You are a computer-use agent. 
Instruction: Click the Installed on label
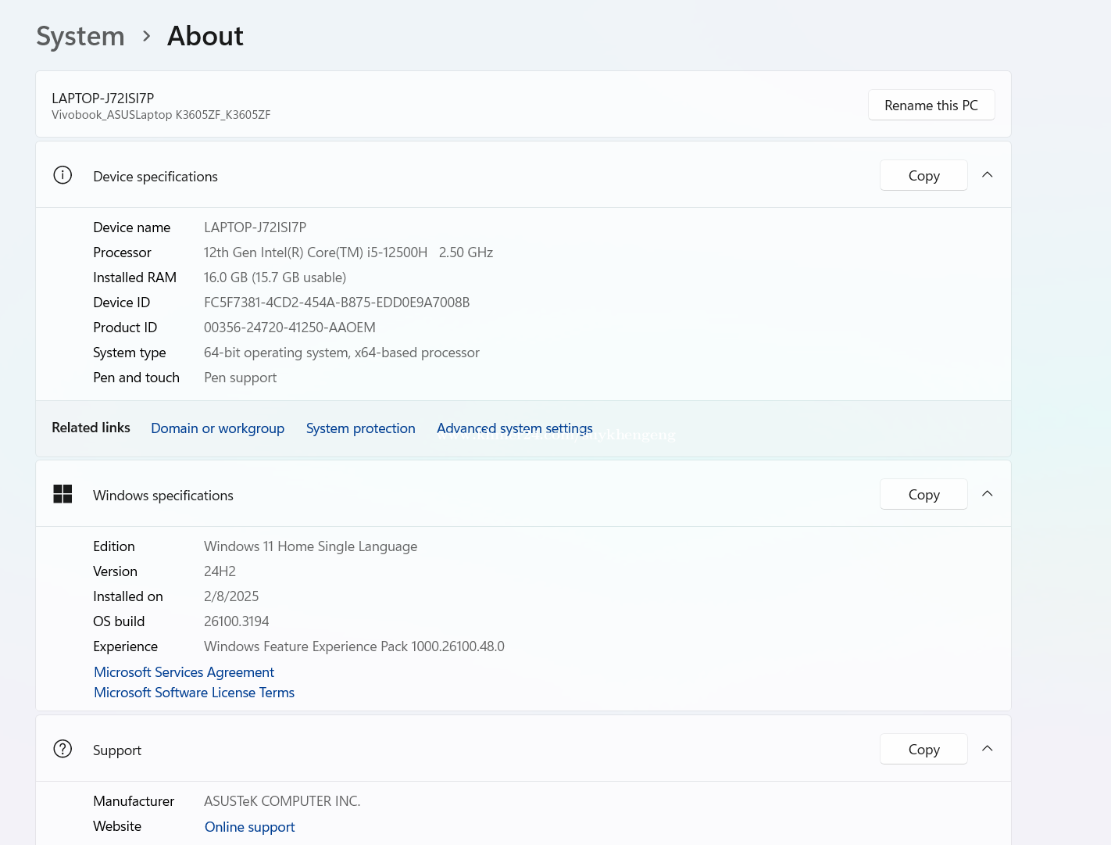click(x=128, y=596)
